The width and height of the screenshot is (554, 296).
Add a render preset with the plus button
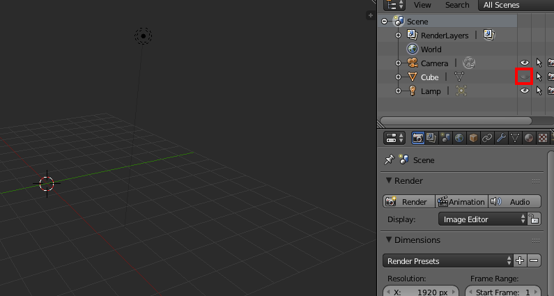tap(520, 260)
